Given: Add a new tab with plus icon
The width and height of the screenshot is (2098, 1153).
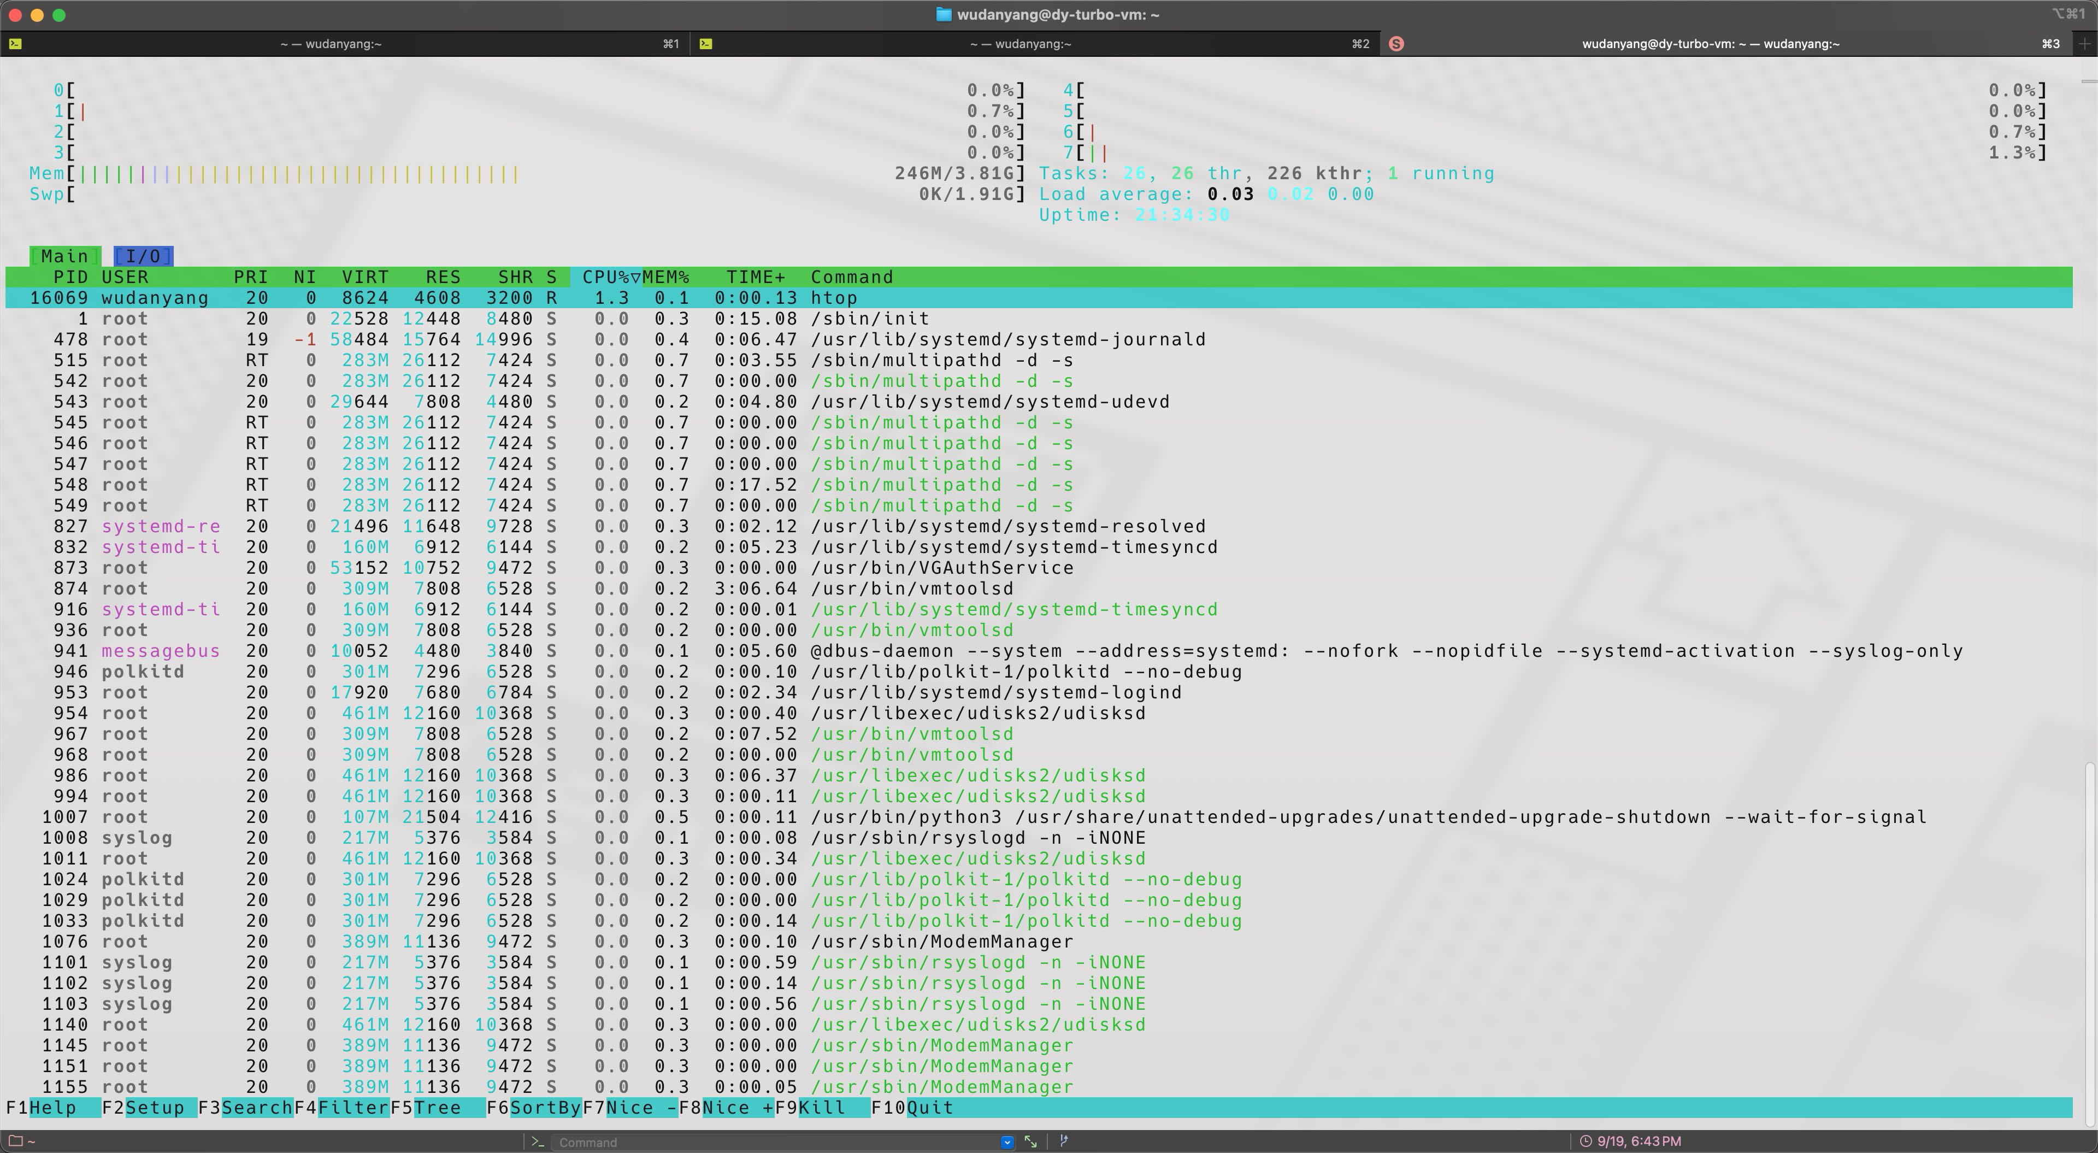Looking at the screenshot, I should (2085, 44).
